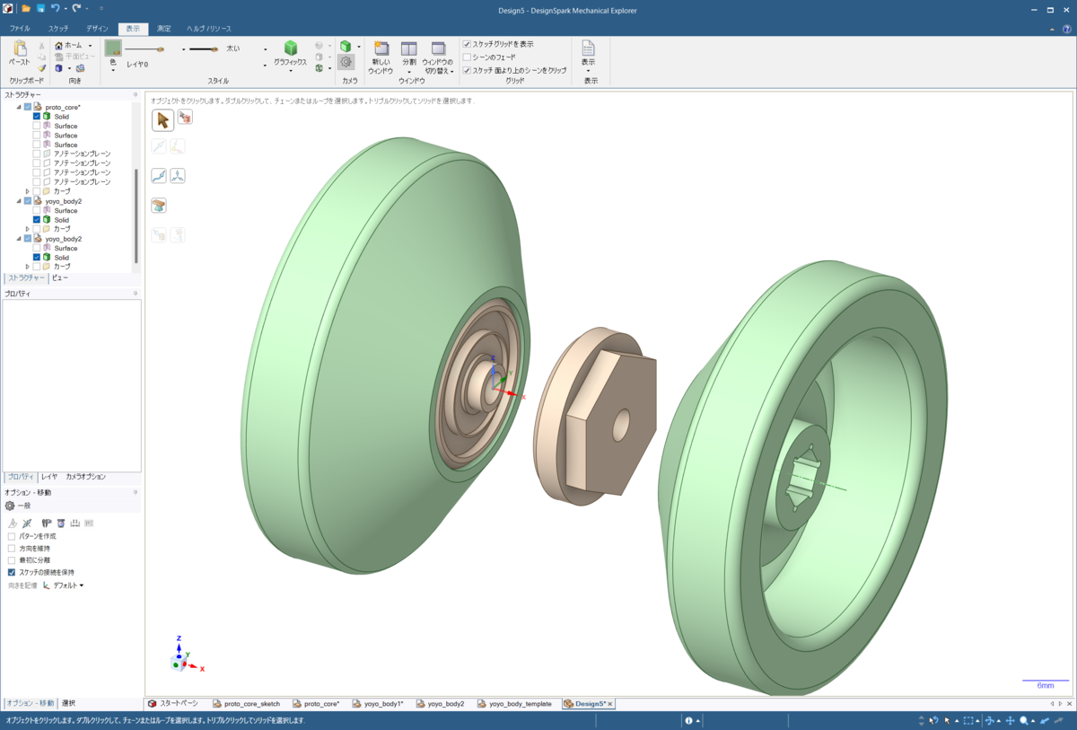Open the Start Page (スタートページ) document tab
The width and height of the screenshot is (1077, 730).
click(x=172, y=704)
